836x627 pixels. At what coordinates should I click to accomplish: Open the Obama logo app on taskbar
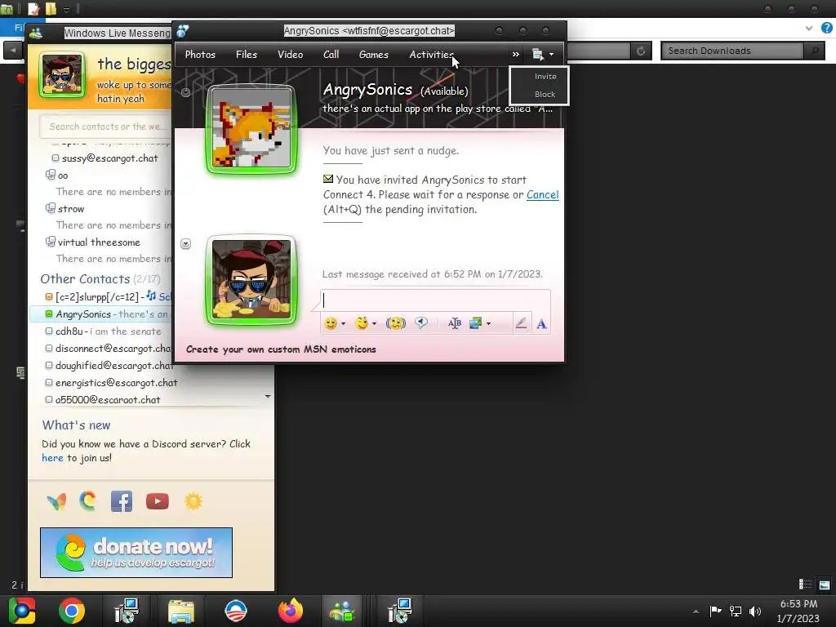(x=236, y=611)
